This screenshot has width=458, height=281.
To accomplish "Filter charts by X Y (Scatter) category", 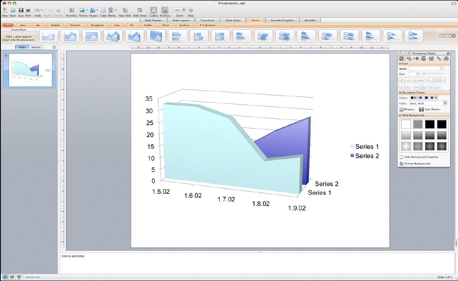I will point(207,25).
